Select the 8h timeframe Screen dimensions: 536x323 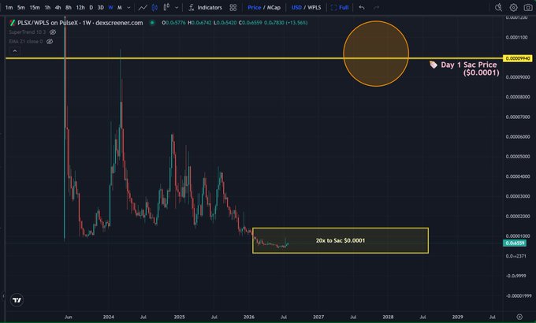point(69,7)
